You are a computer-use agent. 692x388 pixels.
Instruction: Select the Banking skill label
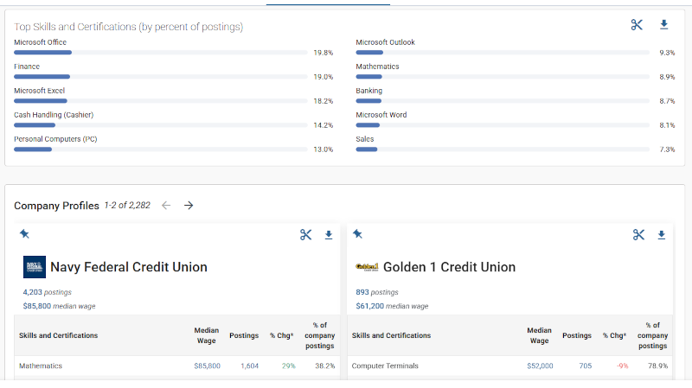tap(369, 91)
